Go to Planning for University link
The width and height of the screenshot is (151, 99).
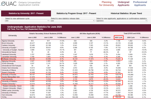pos(106,4)
